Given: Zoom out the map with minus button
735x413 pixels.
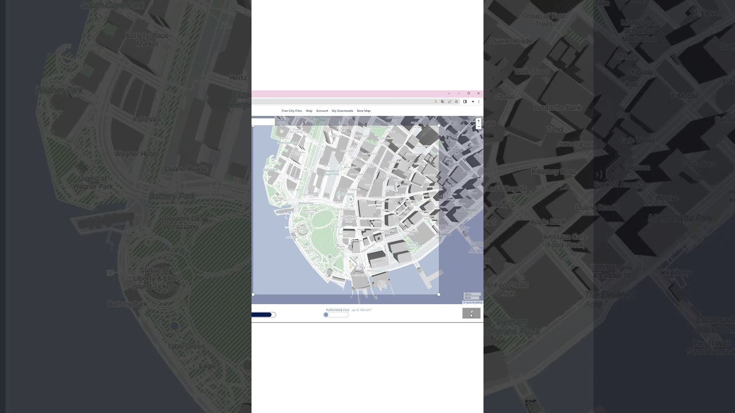Looking at the screenshot, I should (x=478, y=126).
